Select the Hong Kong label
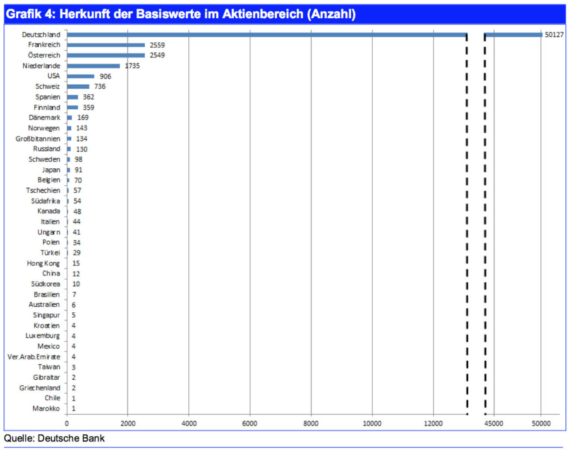The width and height of the screenshot is (571, 451). (x=43, y=263)
